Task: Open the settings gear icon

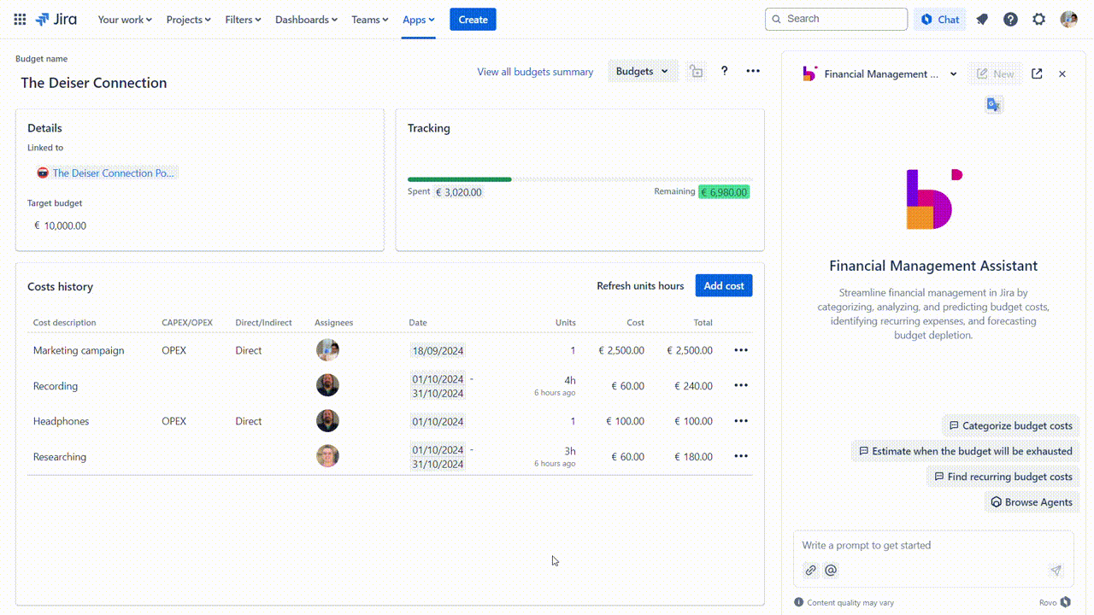Action: click(1038, 19)
